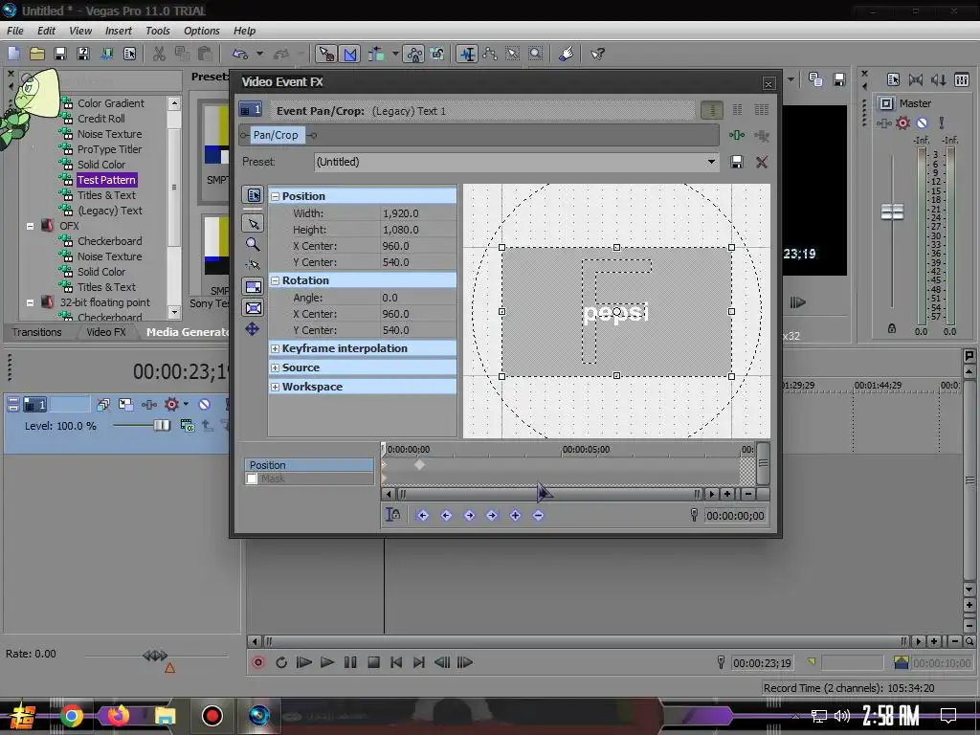Screen dimensions: 980x735
Task: Collapse the Position section
Action: click(x=275, y=196)
